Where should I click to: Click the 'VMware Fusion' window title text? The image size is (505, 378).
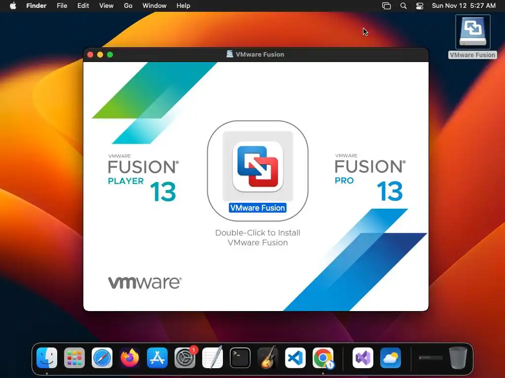(x=260, y=54)
